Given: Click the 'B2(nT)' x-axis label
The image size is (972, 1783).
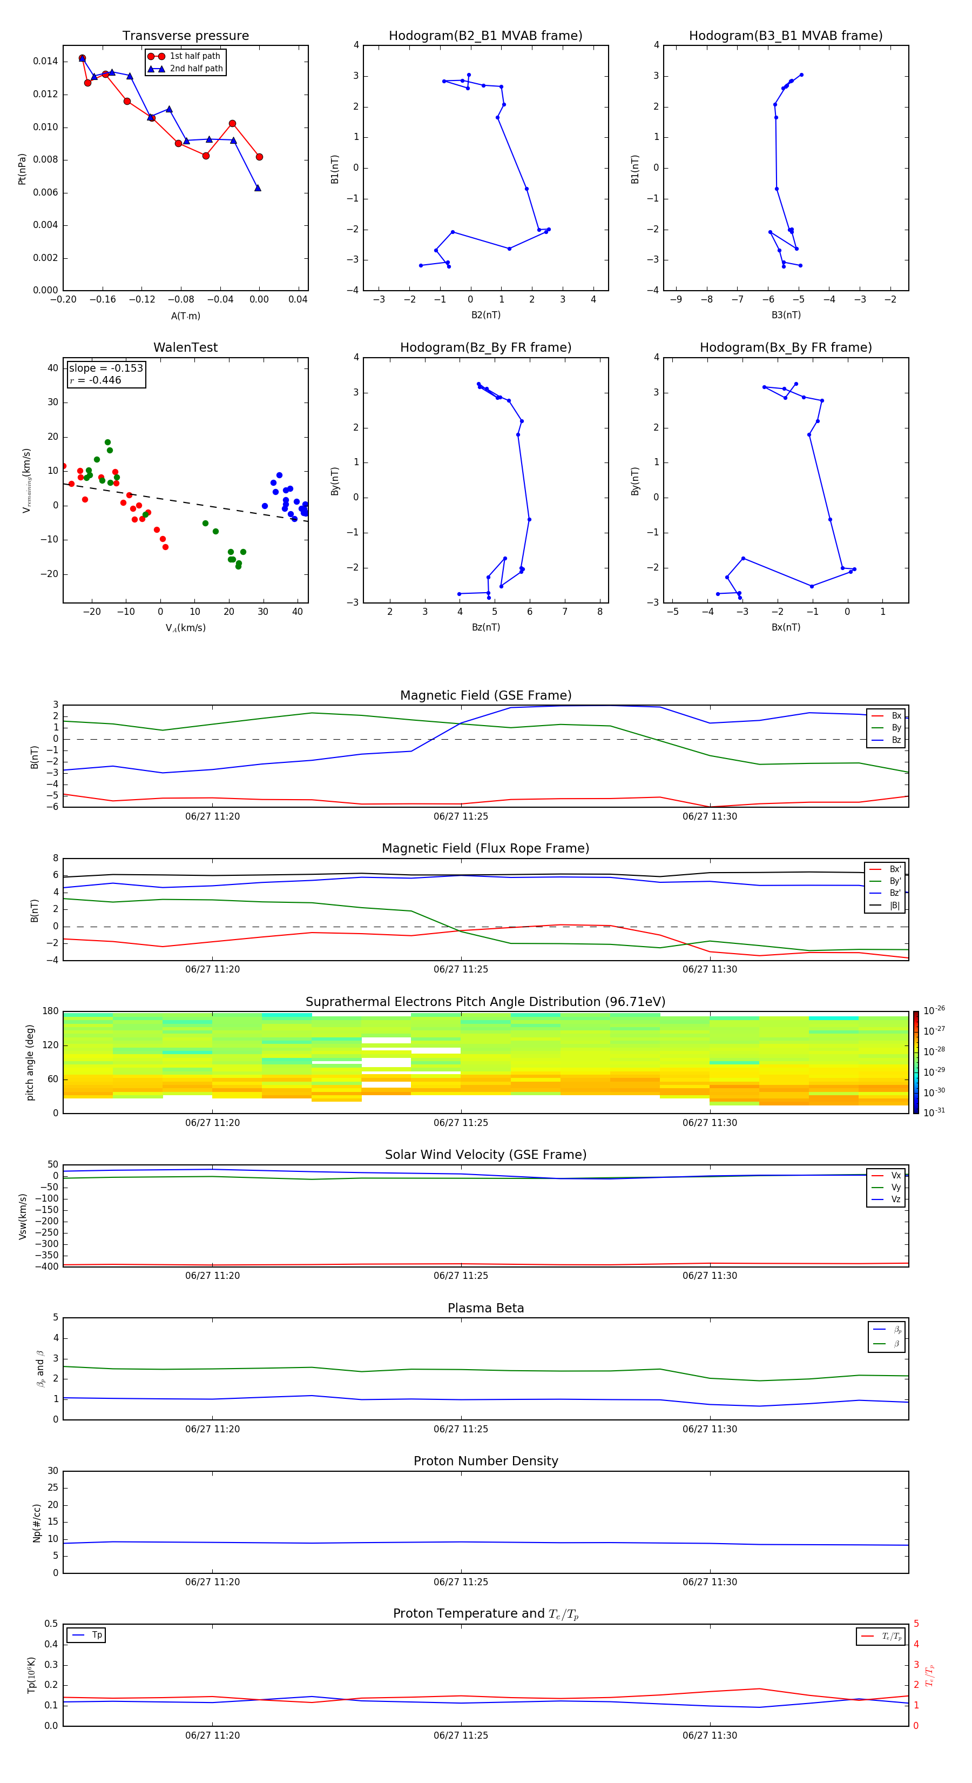Looking at the screenshot, I should click(485, 315).
